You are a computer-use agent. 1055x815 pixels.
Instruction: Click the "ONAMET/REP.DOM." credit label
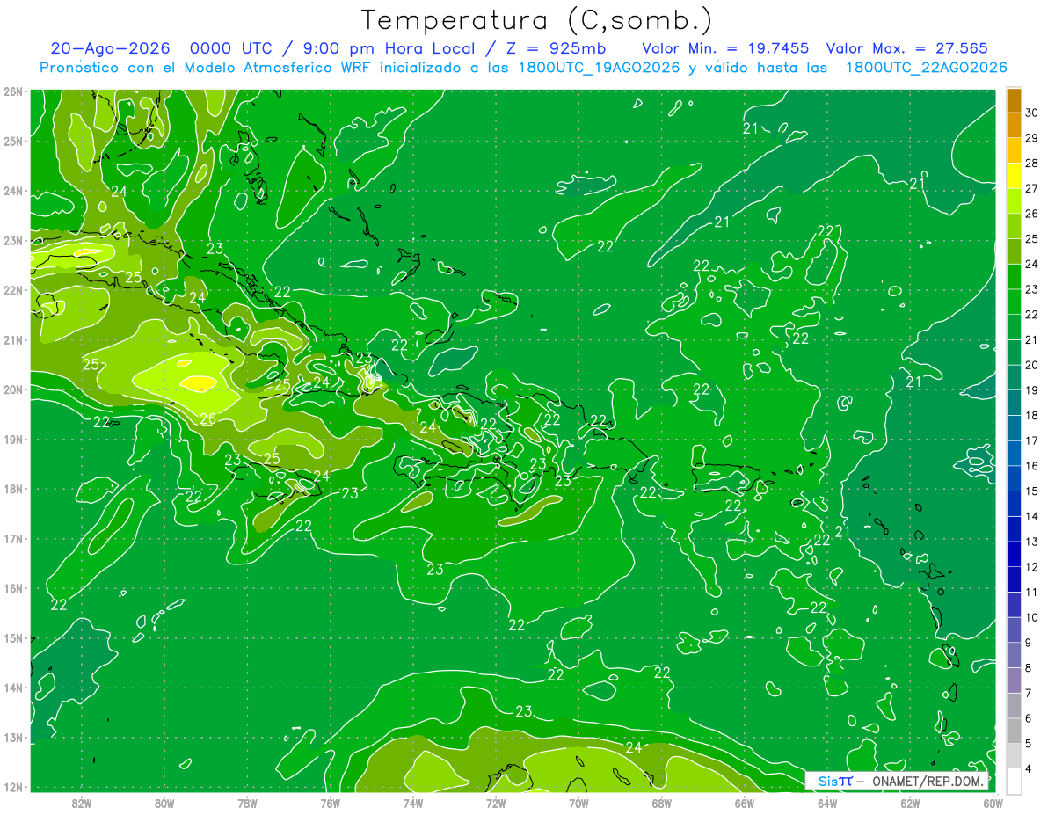pyautogui.click(x=928, y=781)
